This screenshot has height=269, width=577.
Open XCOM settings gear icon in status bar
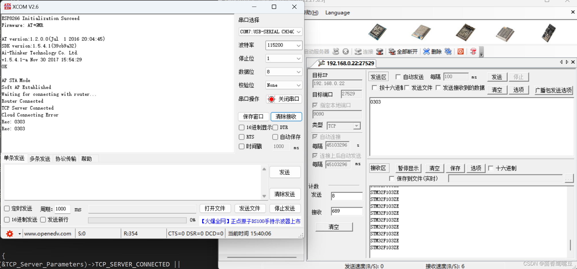[x=10, y=234]
